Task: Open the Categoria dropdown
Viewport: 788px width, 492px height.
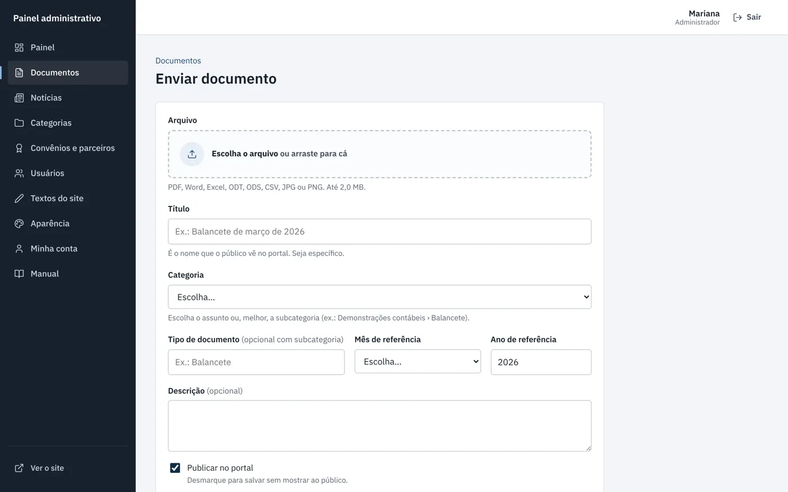Action: coord(379,297)
